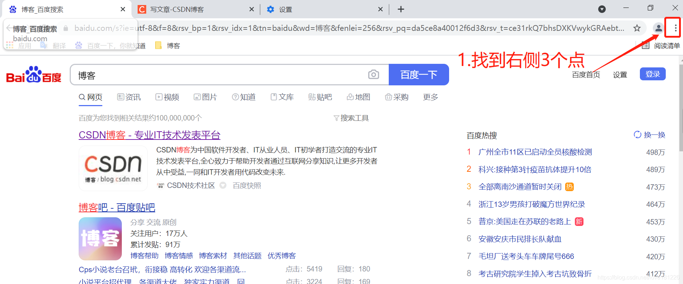Click the profile avatar icon
Viewport: 683px width, 284px height.
[658, 28]
